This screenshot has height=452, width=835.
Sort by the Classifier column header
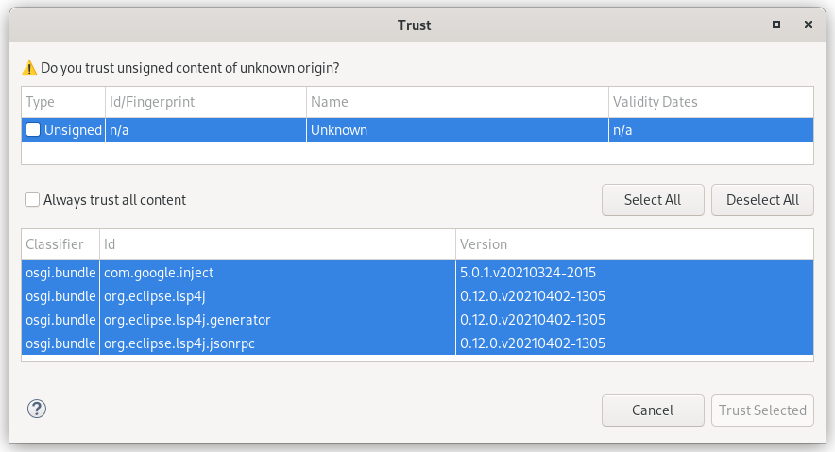pyautogui.click(x=60, y=244)
